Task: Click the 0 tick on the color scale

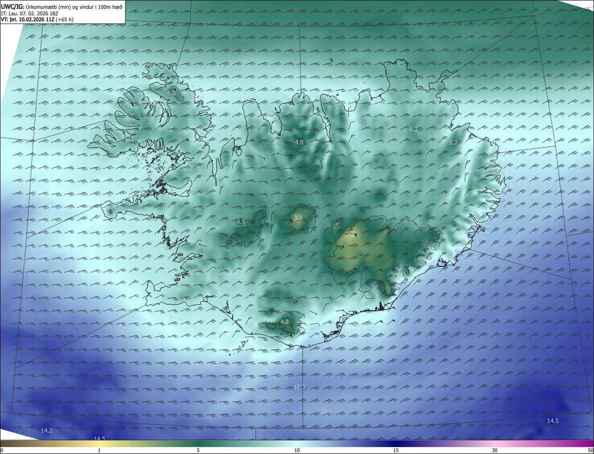Action: 2,450
